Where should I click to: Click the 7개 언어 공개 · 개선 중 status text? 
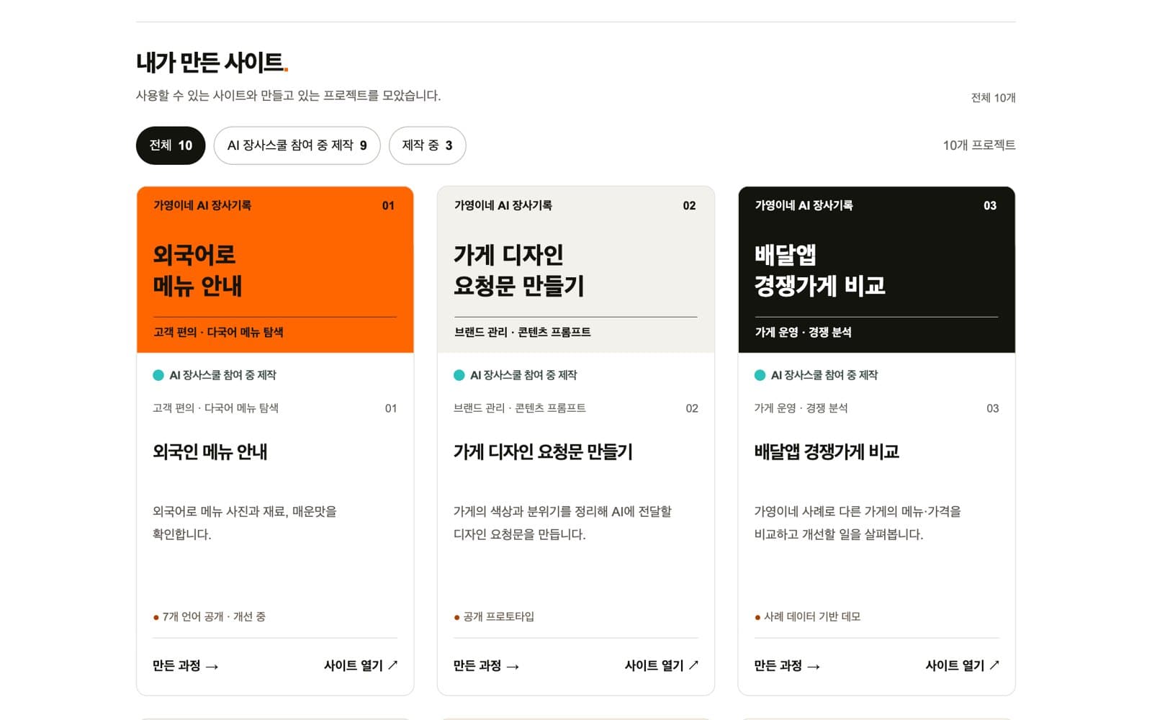[214, 617]
